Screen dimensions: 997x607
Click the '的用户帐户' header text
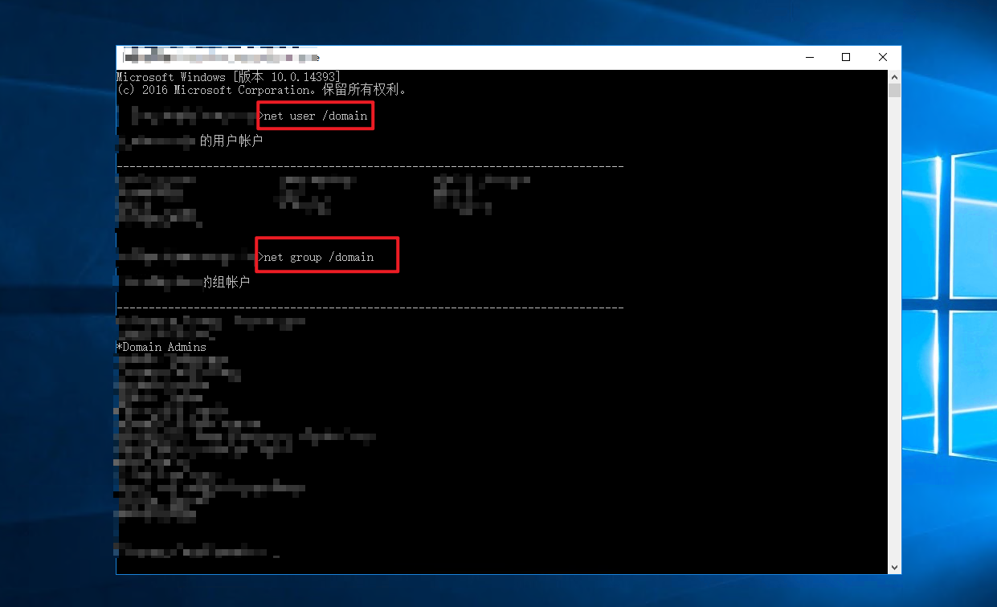pyautogui.click(x=231, y=141)
